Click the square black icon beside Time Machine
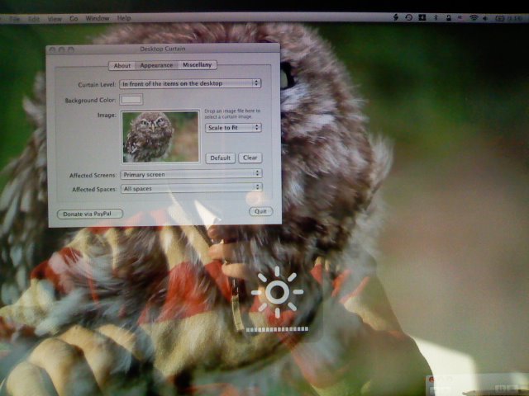 point(422,17)
